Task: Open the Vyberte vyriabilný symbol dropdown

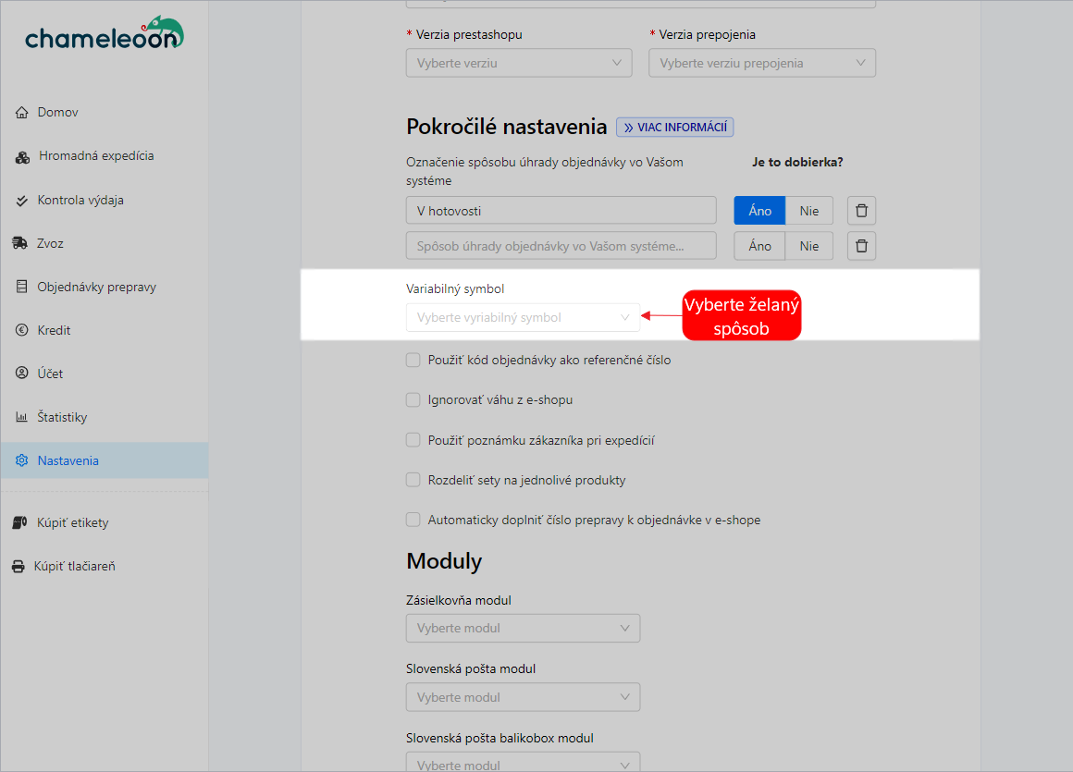Action: [523, 317]
